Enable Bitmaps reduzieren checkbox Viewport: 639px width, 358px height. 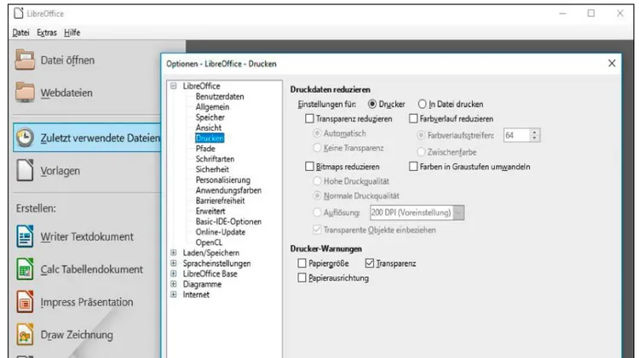[310, 167]
